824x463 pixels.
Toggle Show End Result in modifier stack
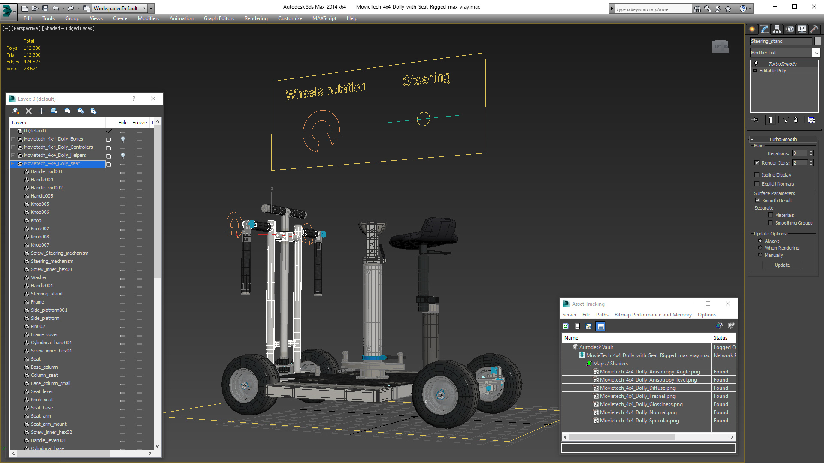pos(771,120)
